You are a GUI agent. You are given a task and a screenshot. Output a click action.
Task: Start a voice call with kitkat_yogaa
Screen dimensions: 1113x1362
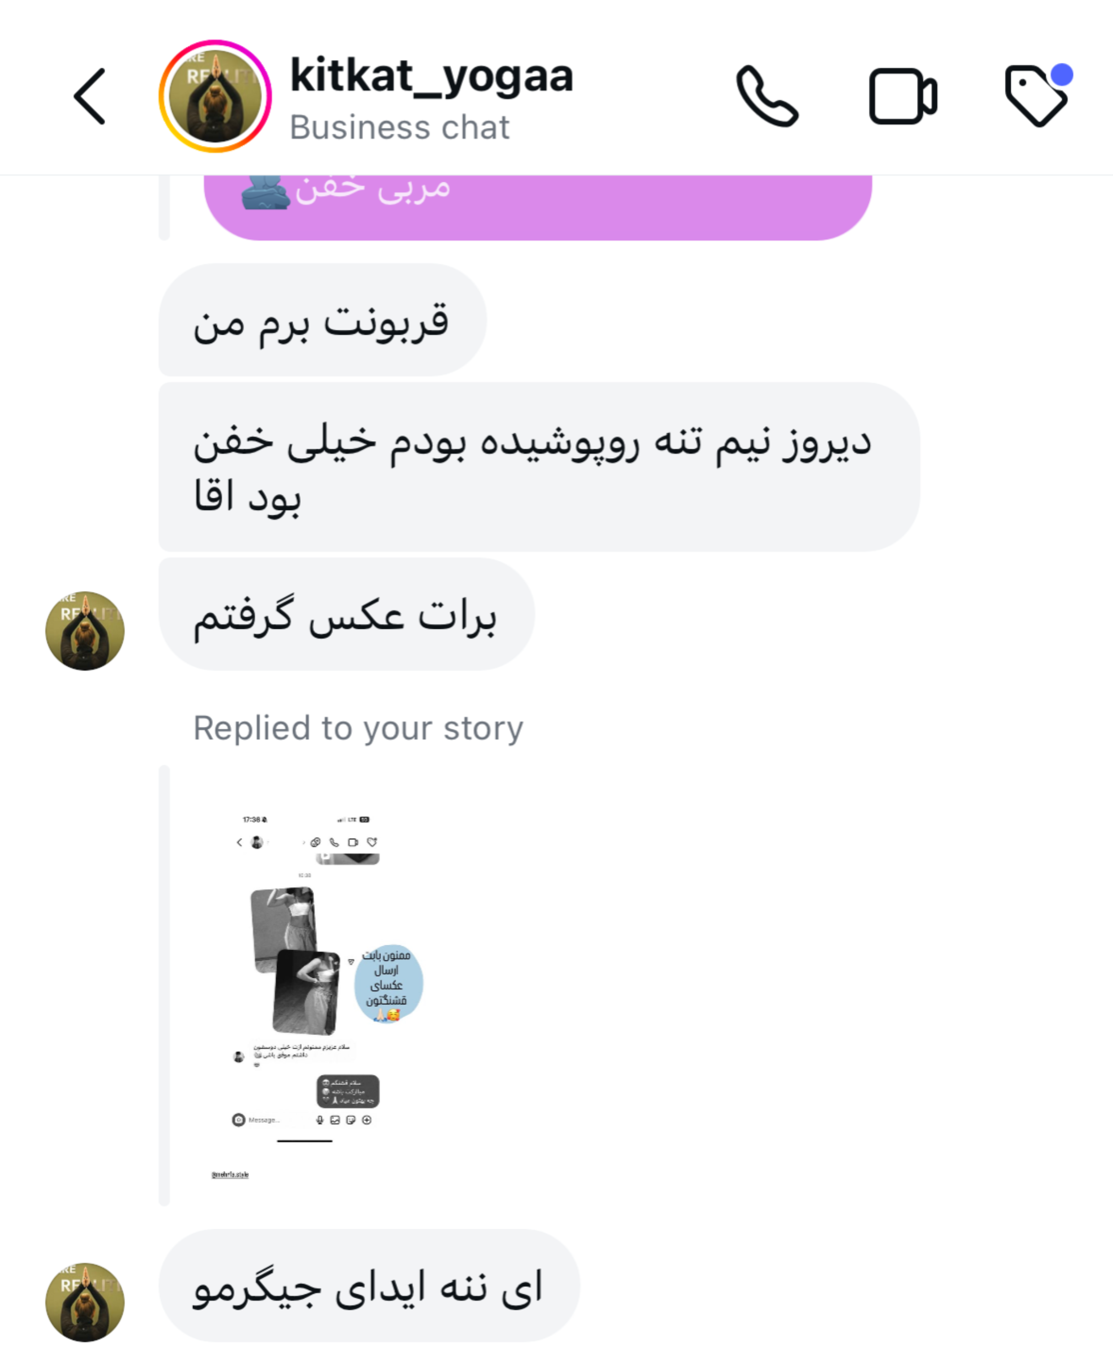pos(768,96)
